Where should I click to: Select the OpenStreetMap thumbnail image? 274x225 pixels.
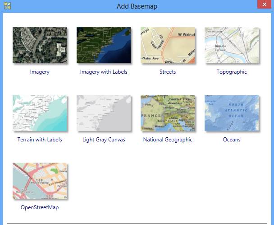(40, 181)
